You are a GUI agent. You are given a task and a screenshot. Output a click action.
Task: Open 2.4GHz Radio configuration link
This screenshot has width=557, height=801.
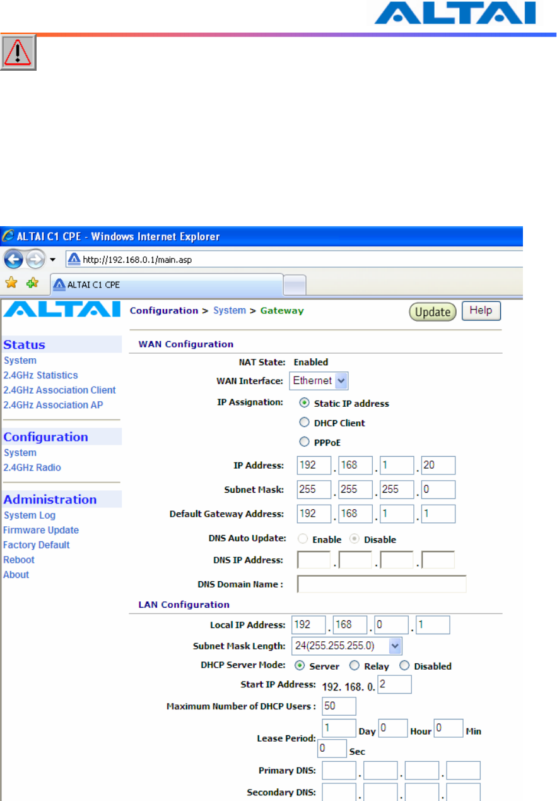pyautogui.click(x=32, y=467)
